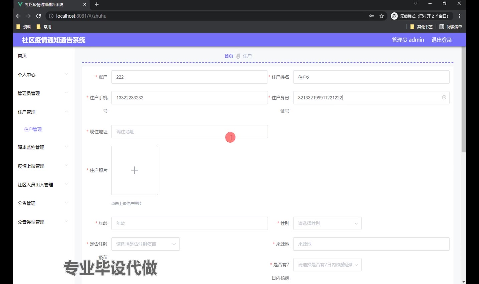Click the 住户 breadcrumb item

(248, 56)
